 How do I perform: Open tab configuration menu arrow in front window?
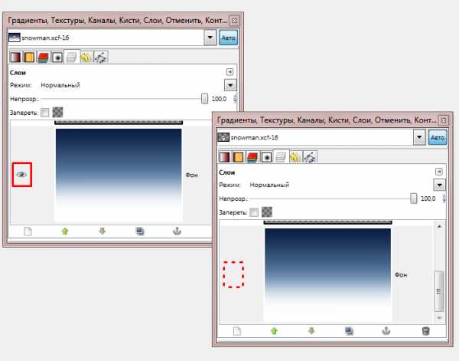coord(439,172)
